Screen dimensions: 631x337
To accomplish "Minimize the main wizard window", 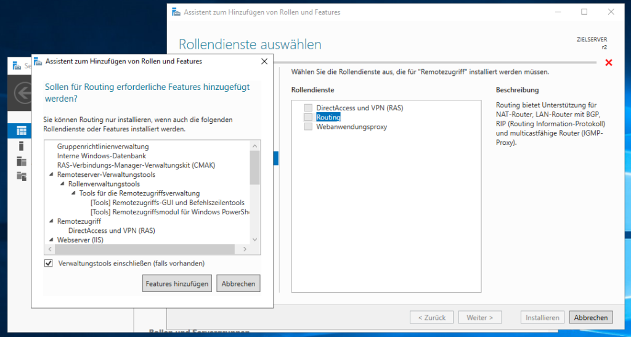I will point(558,12).
